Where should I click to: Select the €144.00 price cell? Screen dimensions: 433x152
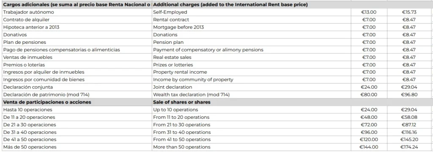(369, 147)
